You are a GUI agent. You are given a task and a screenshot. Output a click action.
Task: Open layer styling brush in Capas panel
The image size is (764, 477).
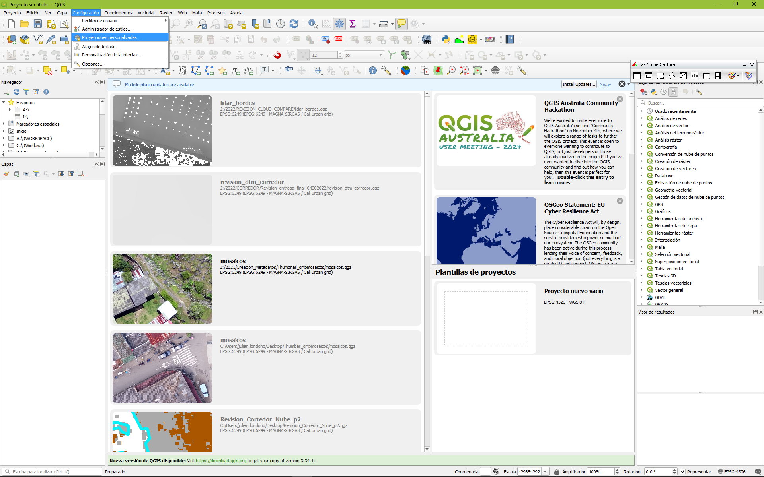pyautogui.click(x=6, y=174)
